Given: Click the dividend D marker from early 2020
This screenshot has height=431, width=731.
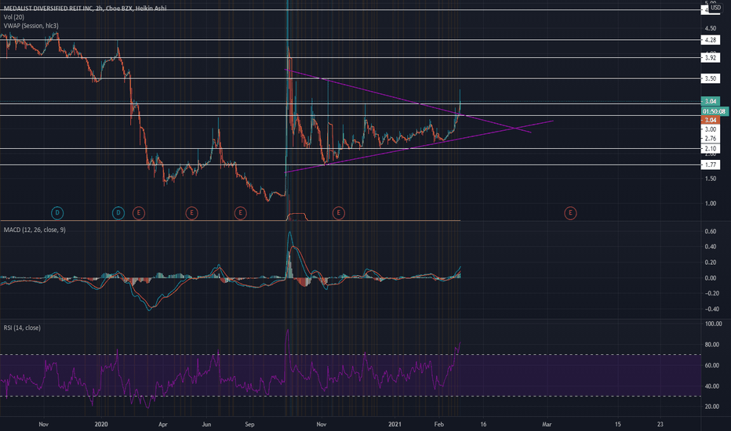Looking at the screenshot, I should [118, 213].
